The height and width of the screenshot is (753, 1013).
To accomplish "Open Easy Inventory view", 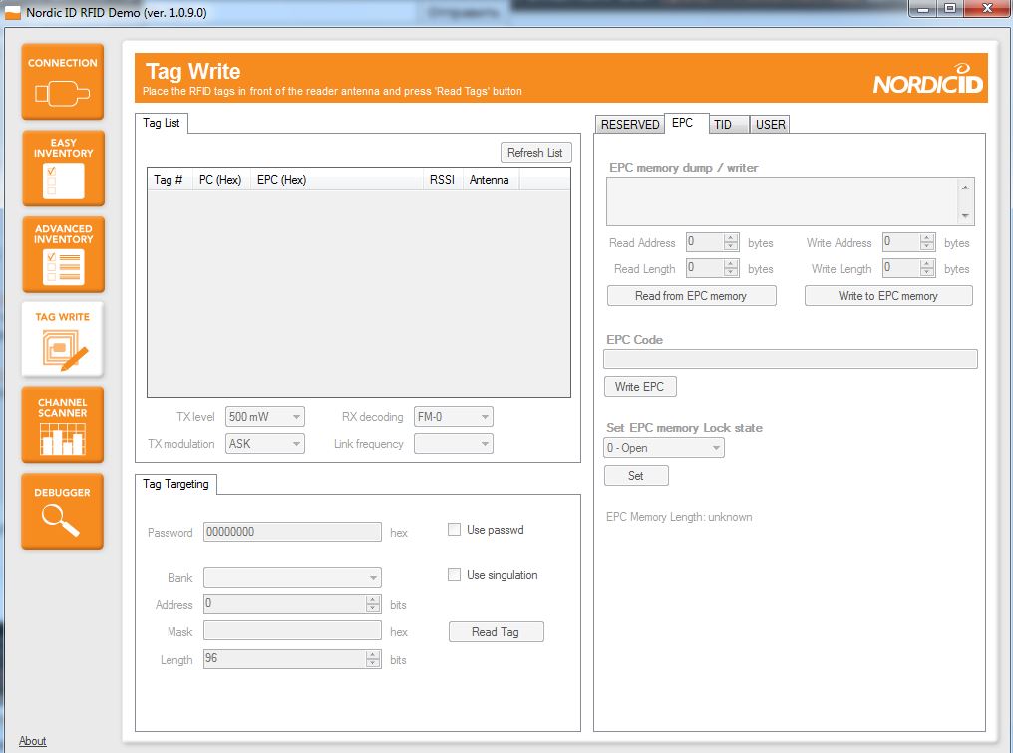I will [x=64, y=168].
